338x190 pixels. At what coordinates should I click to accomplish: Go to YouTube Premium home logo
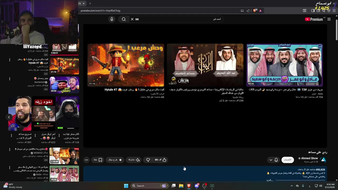(314, 19)
